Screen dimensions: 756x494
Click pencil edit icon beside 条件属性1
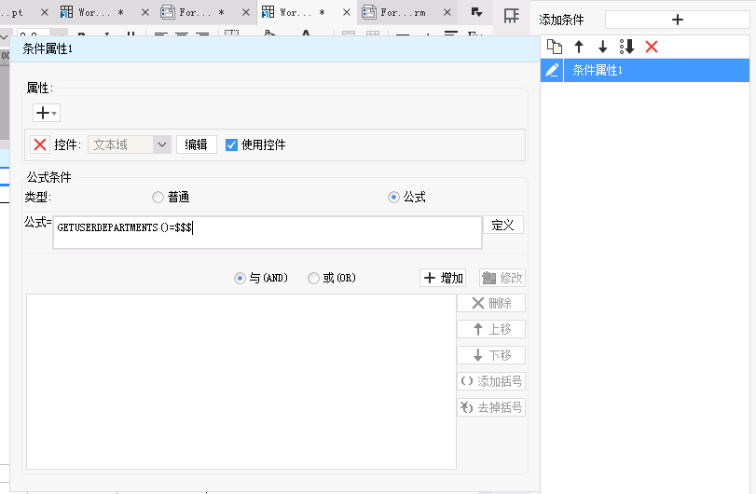click(552, 70)
